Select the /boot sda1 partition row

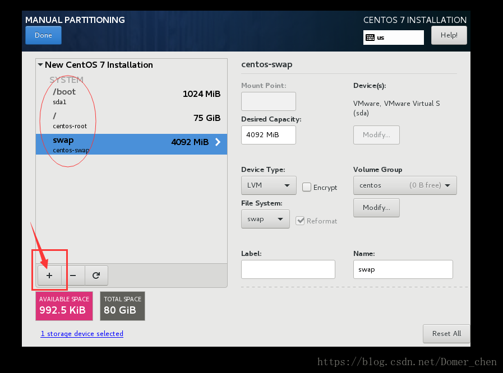[132, 96]
